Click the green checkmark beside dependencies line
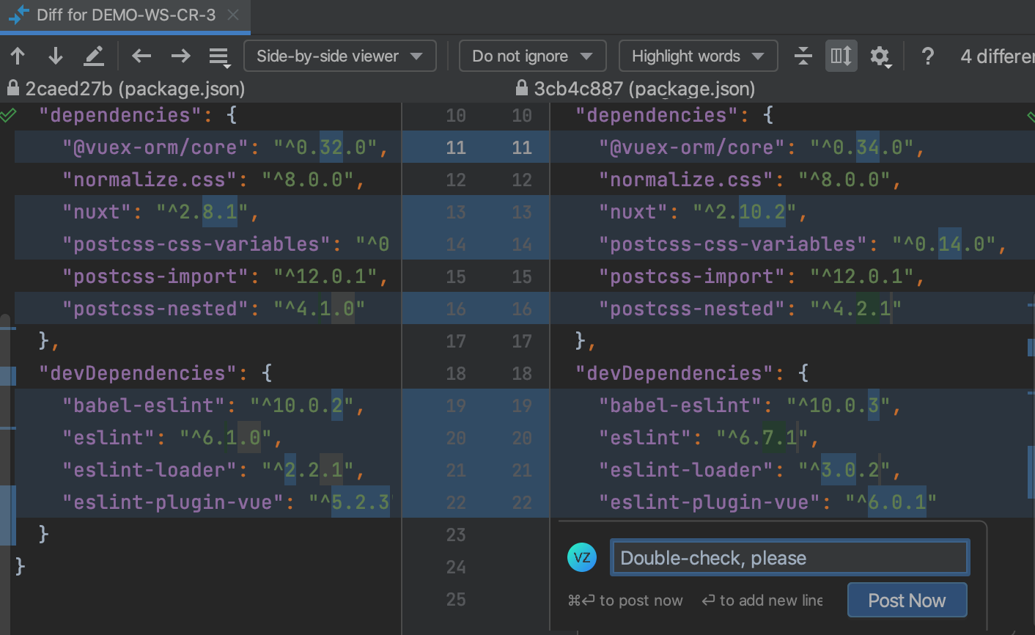 click(9, 114)
